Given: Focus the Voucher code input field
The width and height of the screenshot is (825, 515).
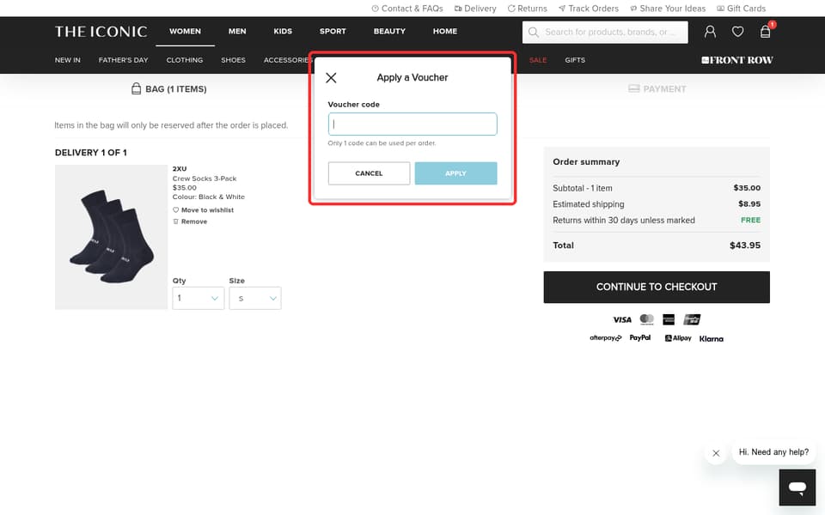Looking at the screenshot, I should point(412,124).
